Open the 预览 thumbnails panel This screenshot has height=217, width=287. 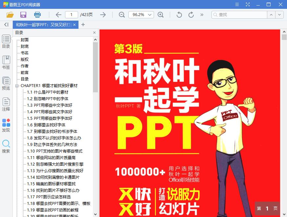click(x=6, y=83)
